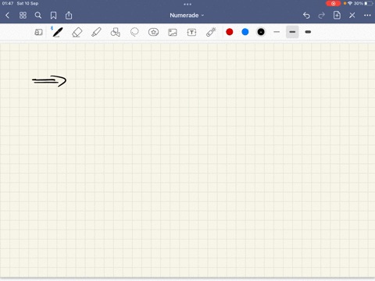
Task: Select the Image insert tool
Action: coord(173,32)
